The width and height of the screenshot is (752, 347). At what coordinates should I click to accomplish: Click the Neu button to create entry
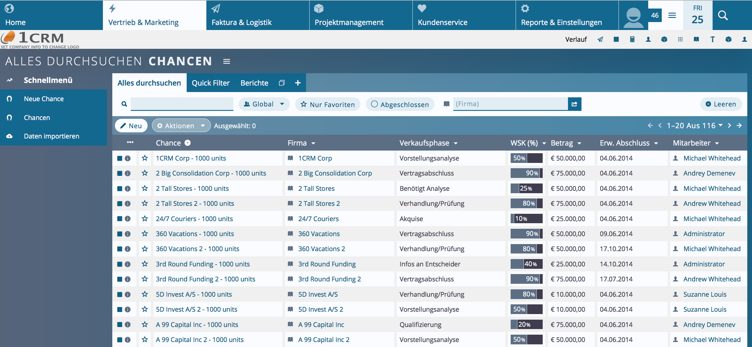coord(132,126)
